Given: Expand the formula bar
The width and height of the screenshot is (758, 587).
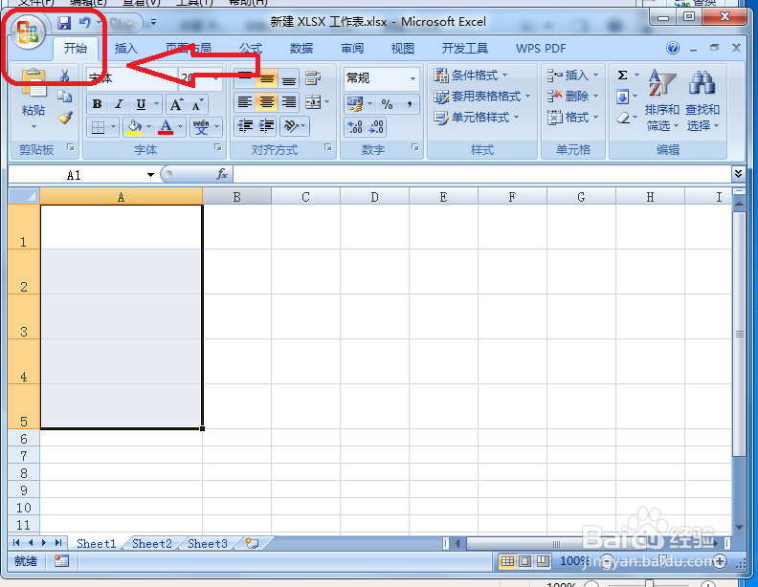Looking at the screenshot, I should point(738,174).
